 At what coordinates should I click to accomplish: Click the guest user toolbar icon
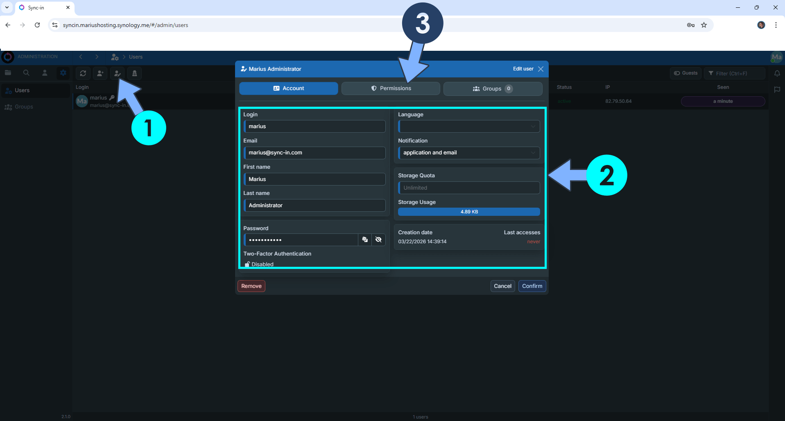[x=134, y=73]
